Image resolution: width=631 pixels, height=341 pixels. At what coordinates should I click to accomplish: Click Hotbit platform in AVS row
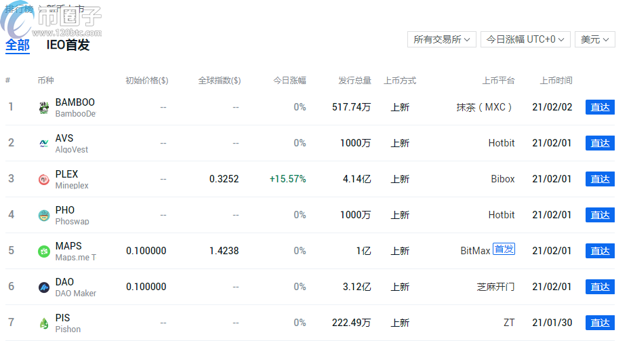pos(502,143)
